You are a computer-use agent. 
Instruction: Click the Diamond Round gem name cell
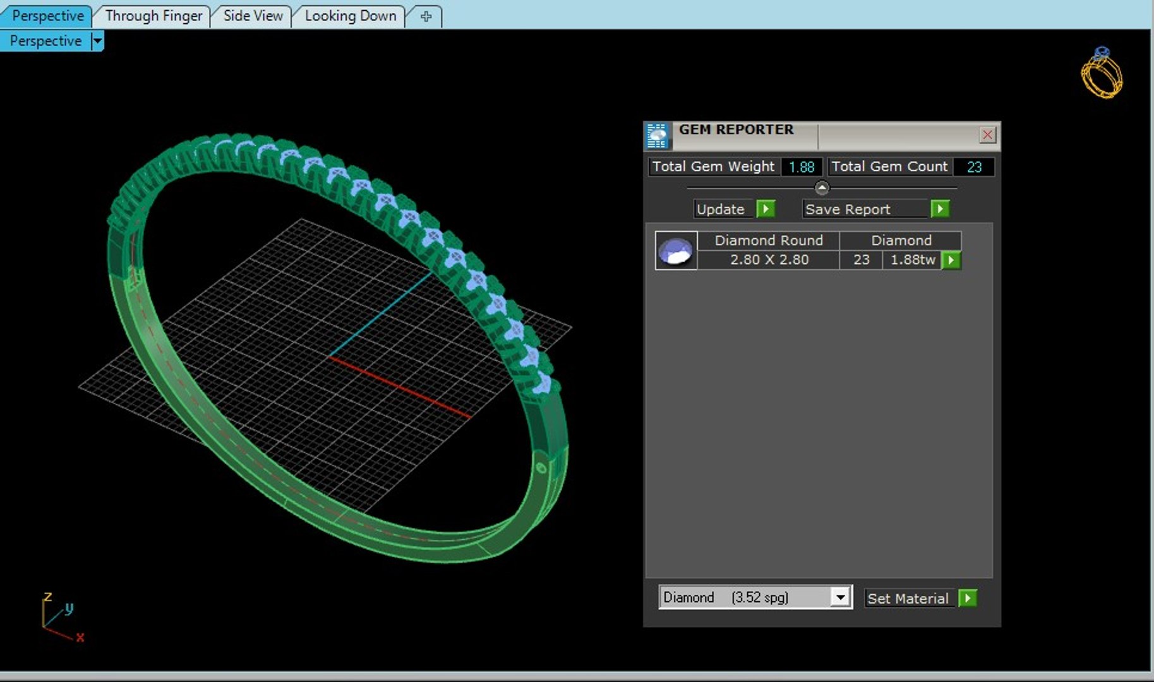click(x=769, y=241)
